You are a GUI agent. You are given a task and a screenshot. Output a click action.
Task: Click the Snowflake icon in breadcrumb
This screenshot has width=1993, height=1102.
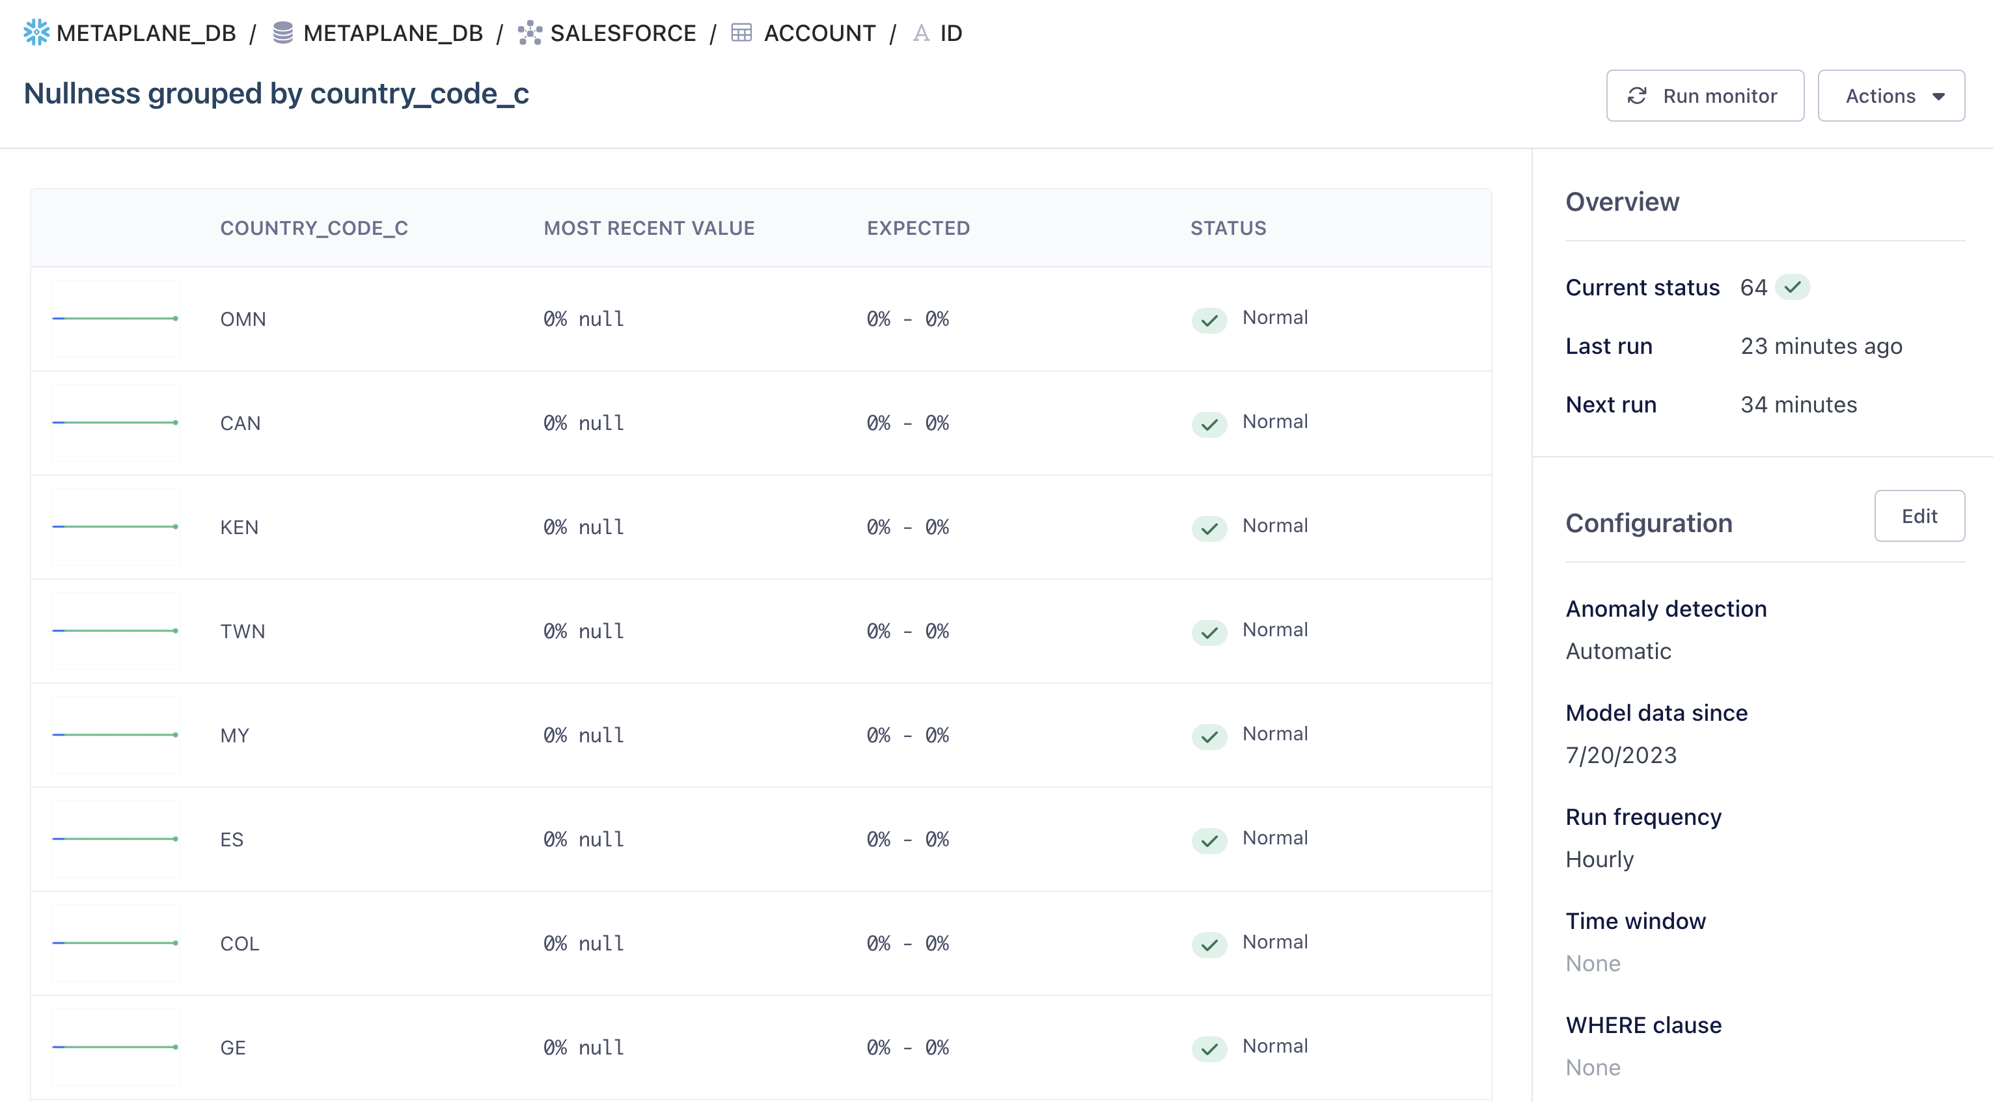point(36,33)
